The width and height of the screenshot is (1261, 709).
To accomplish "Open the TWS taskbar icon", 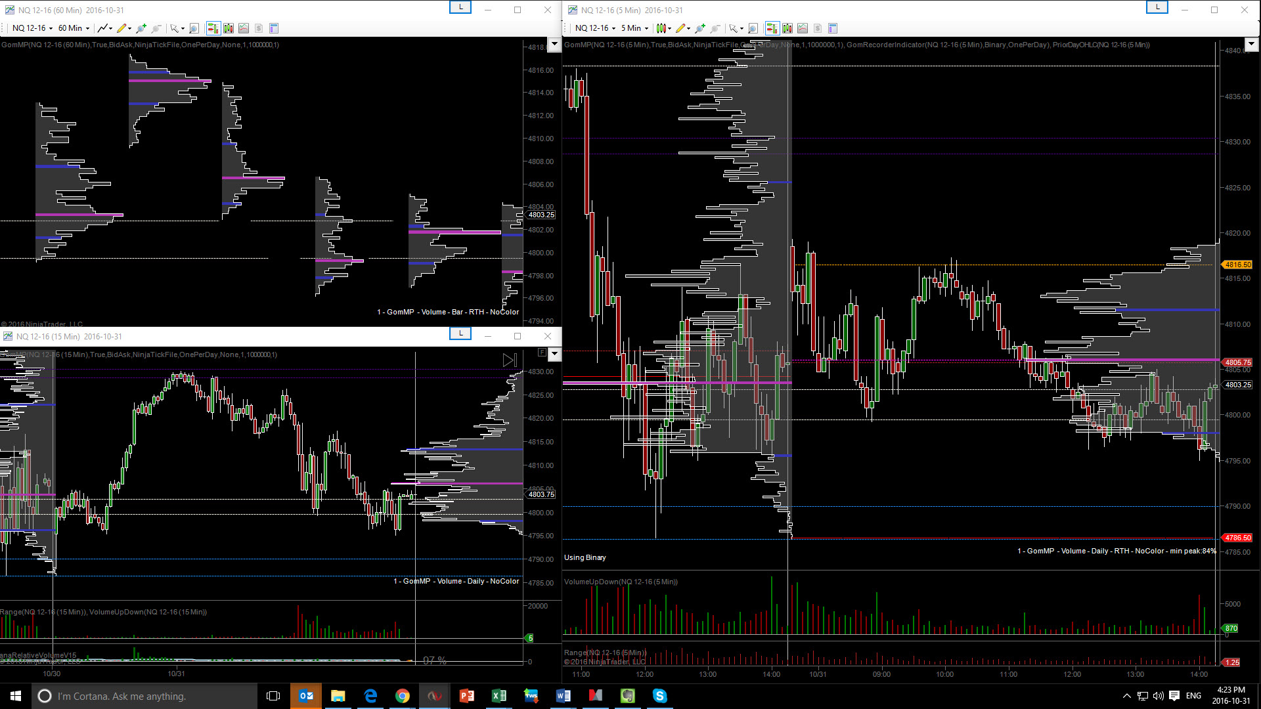I will pyautogui.click(x=531, y=696).
